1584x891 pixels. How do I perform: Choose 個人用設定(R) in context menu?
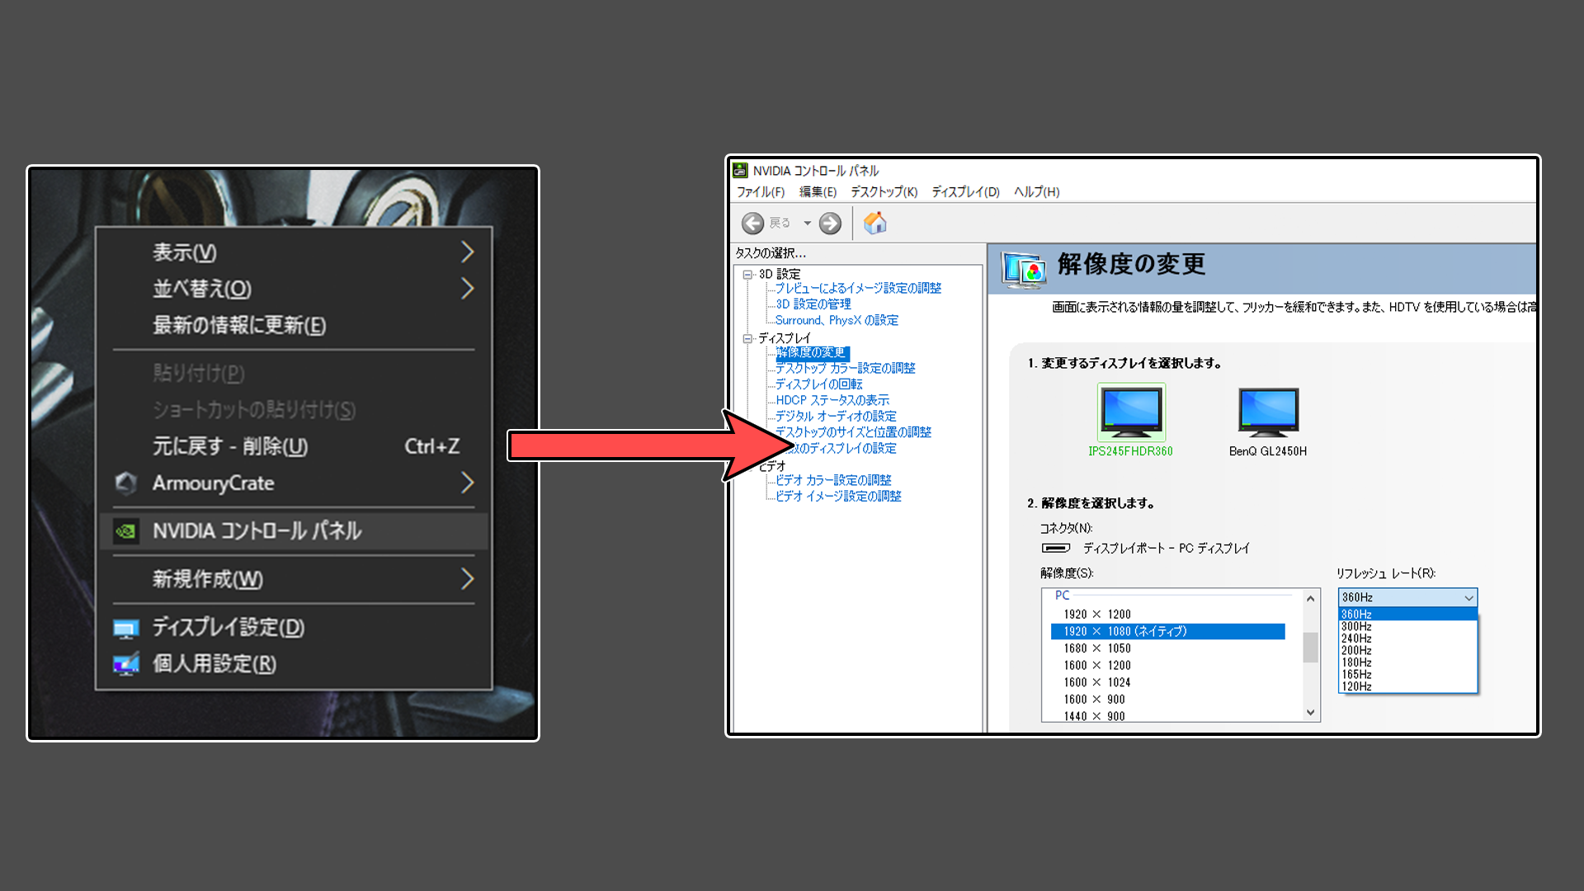[294, 664]
